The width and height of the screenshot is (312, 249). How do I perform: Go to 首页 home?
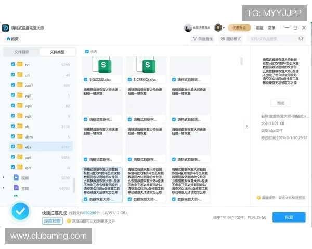pos(12,39)
